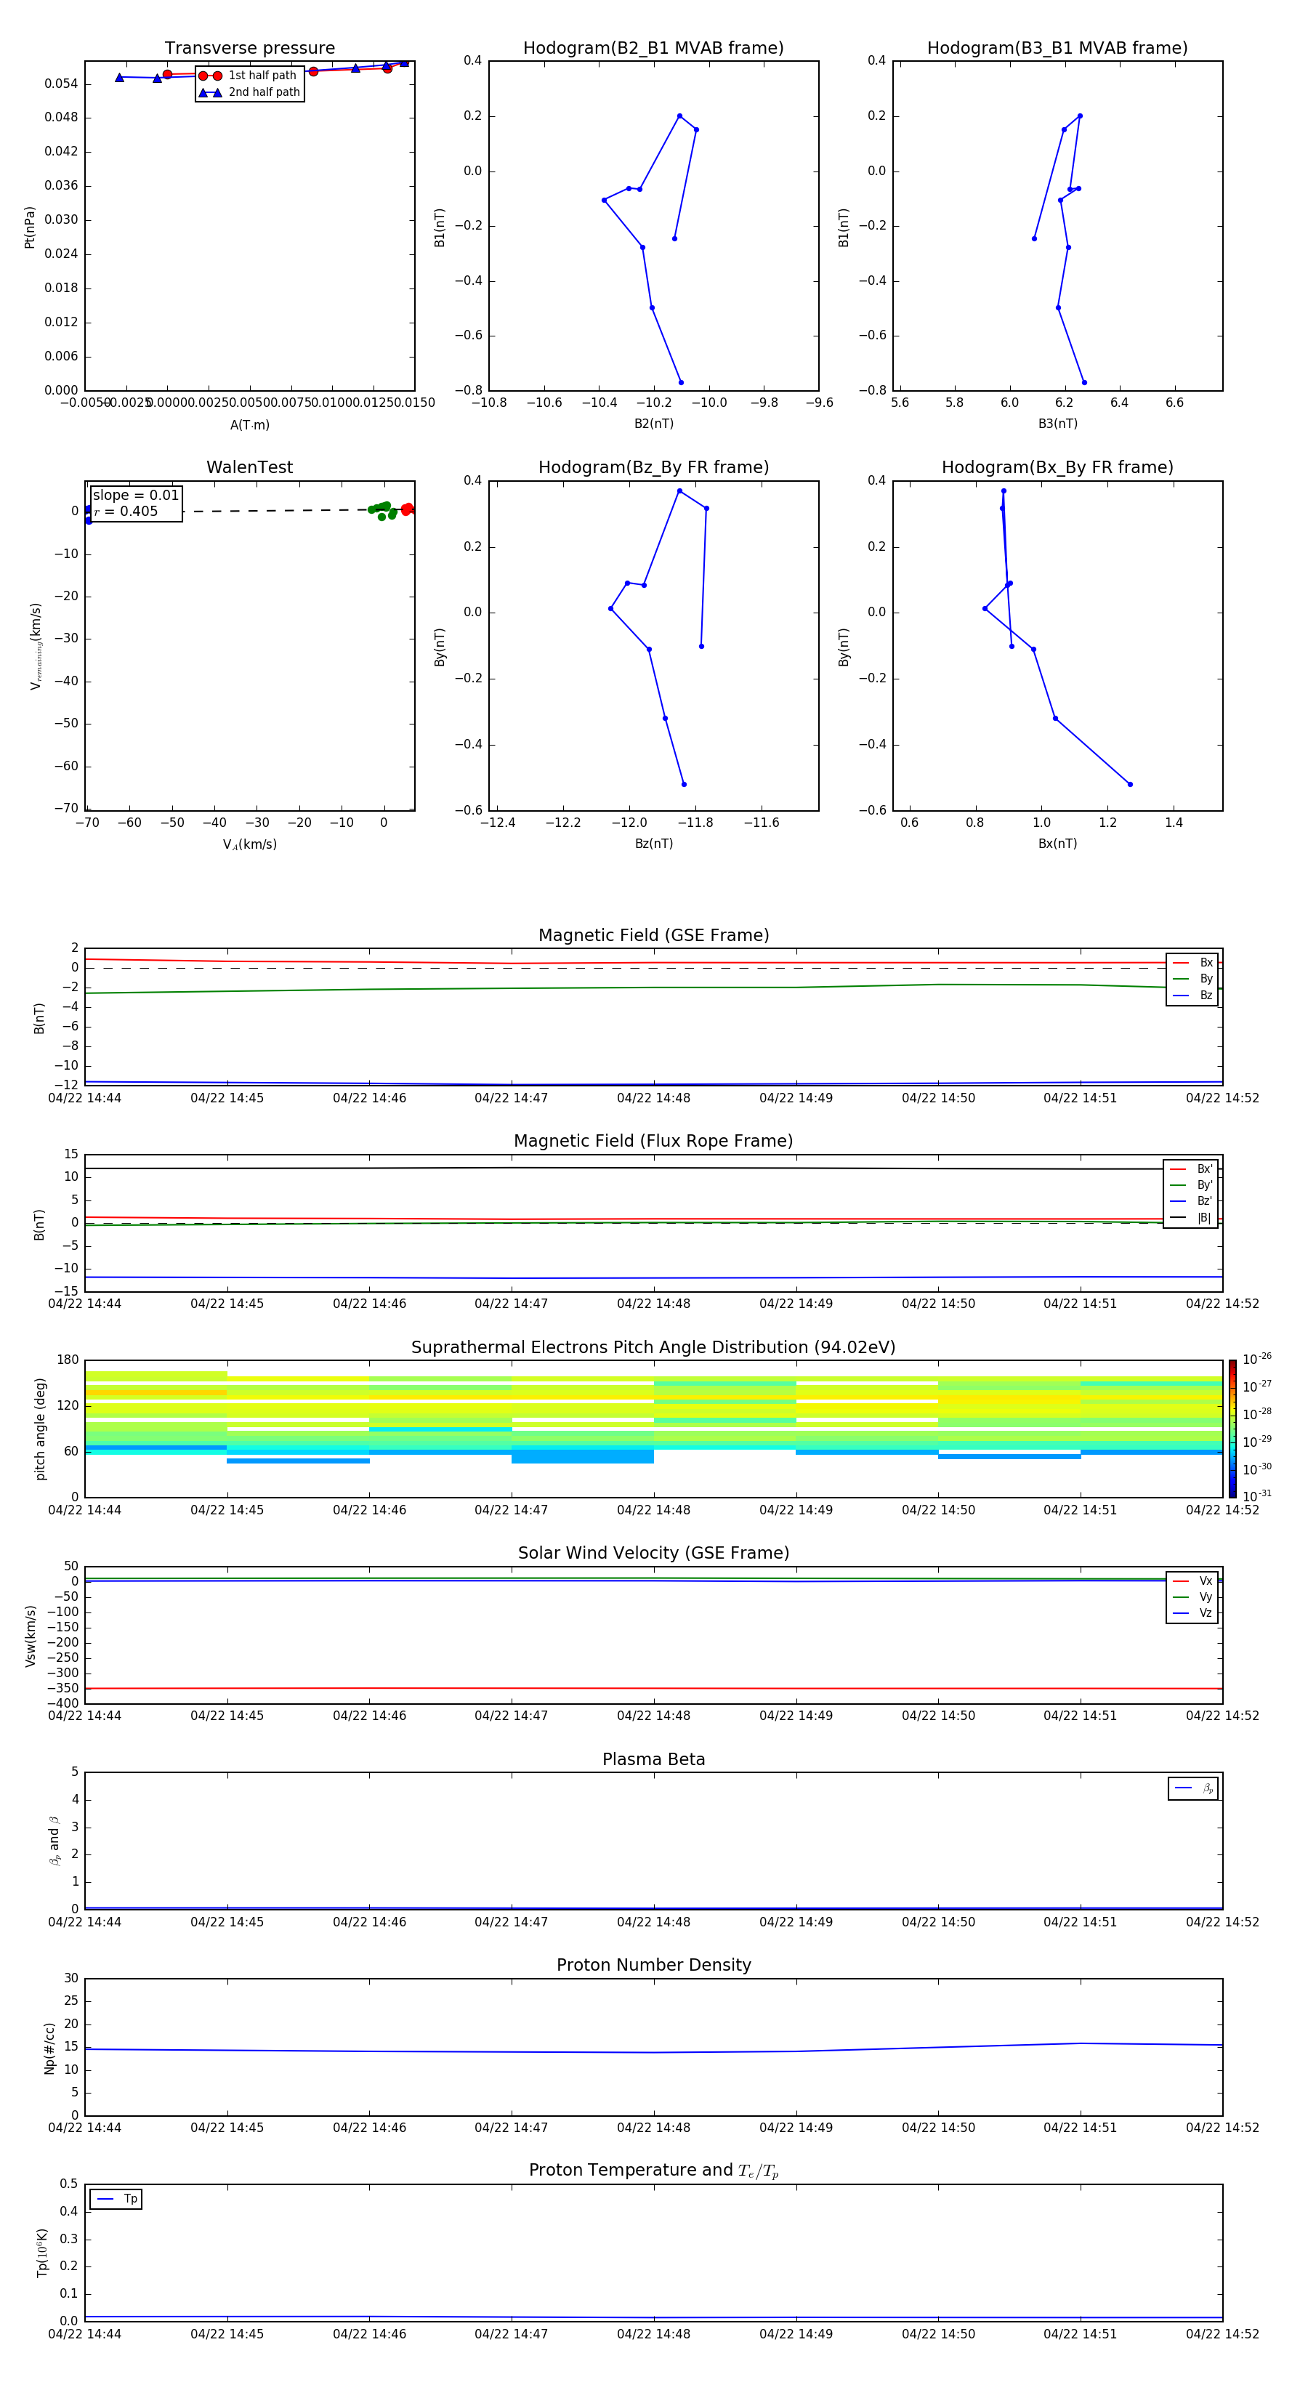Click the 'V_A(km/s)' x-axis label
The image size is (1308, 2398).
point(249,844)
